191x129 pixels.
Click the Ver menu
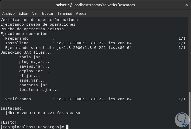coord(35,13)
